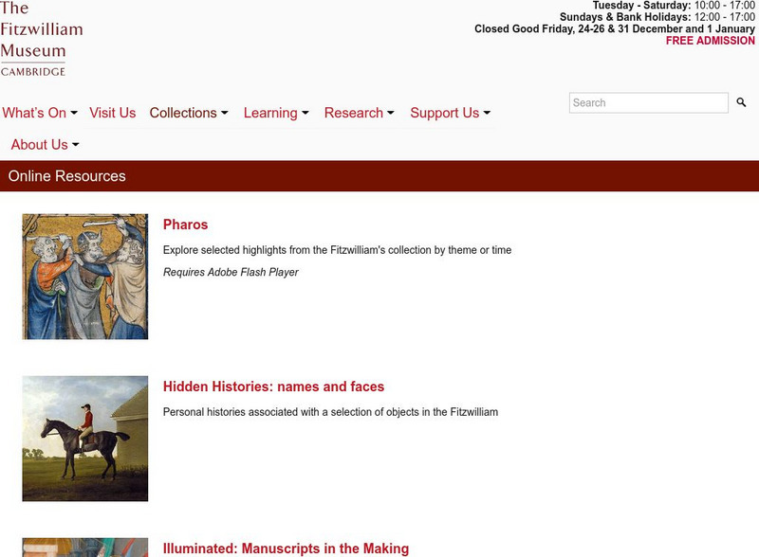Viewport: 759px width, 557px height.
Task: Click the search magnifier icon
Action: point(741,102)
